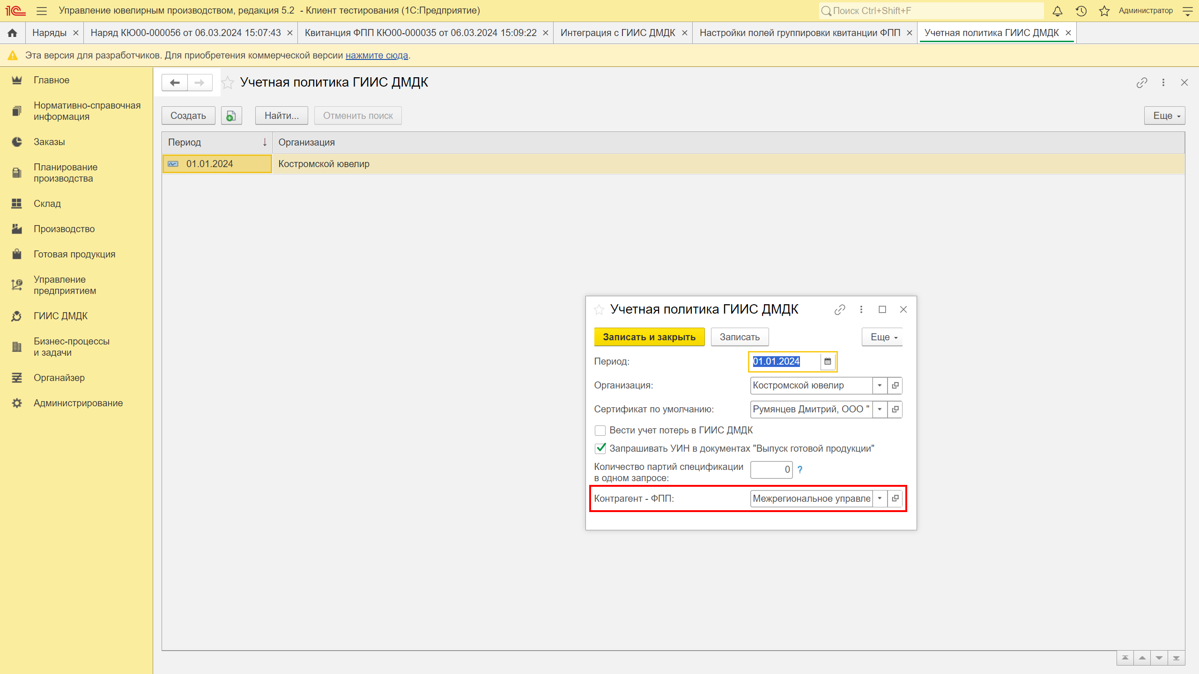The image size is (1199, 674).
Task: Go to the home page icon
Action: tap(13, 33)
